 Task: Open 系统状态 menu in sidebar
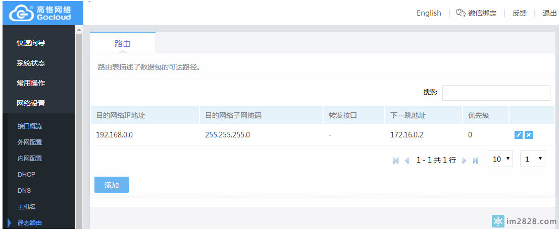coord(31,63)
